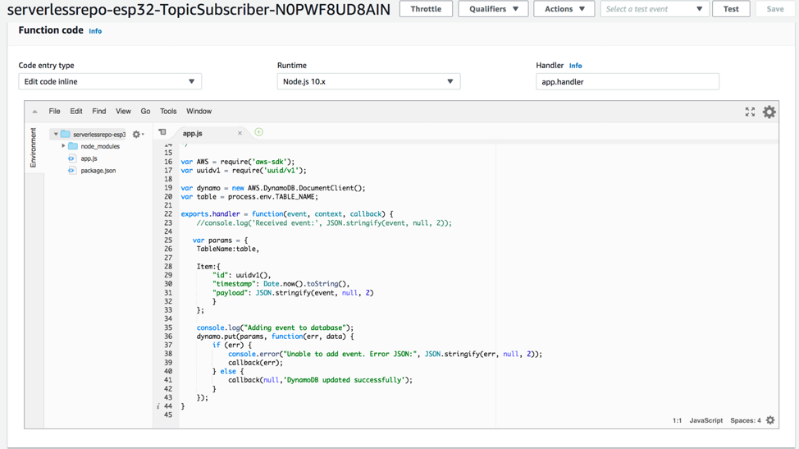Close the app.js tab

coord(240,134)
